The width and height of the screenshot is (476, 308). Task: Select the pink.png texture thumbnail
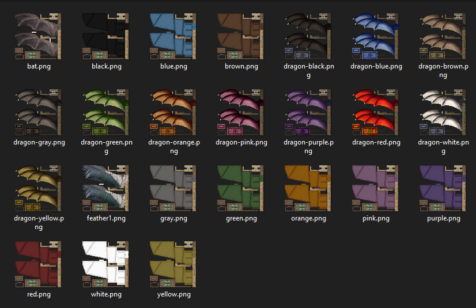coord(375,188)
